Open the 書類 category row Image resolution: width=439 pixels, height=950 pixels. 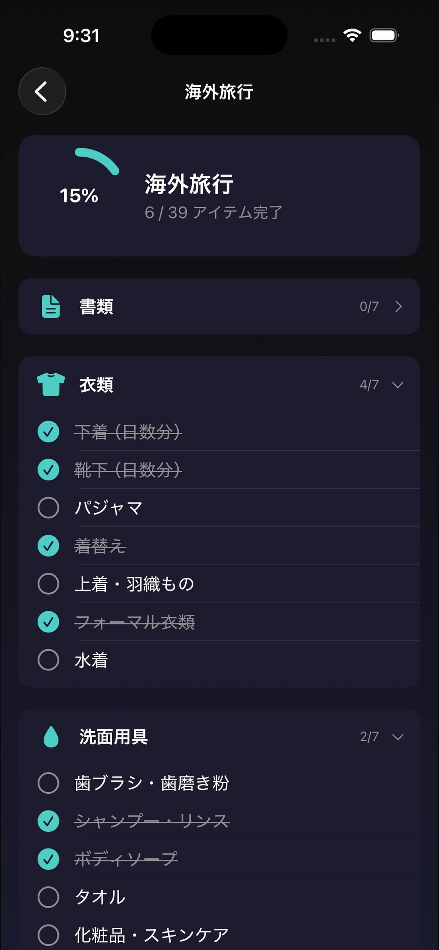point(219,306)
